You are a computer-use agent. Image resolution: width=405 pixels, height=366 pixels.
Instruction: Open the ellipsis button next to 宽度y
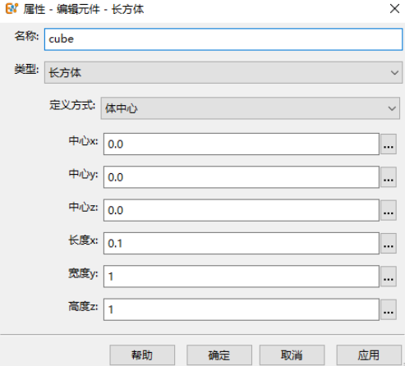pyautogui.click(x=389, y=277)
